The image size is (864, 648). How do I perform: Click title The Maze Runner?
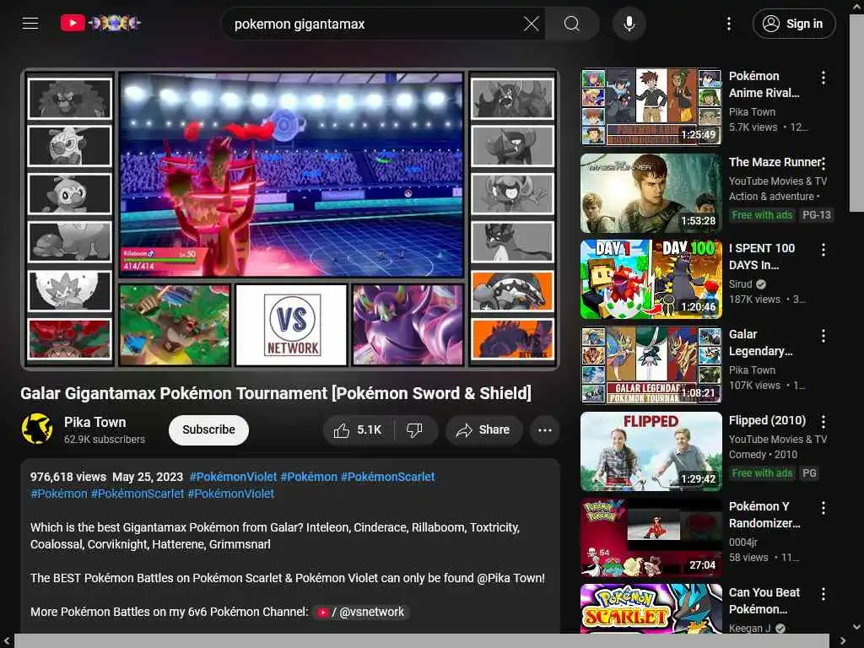775,162
